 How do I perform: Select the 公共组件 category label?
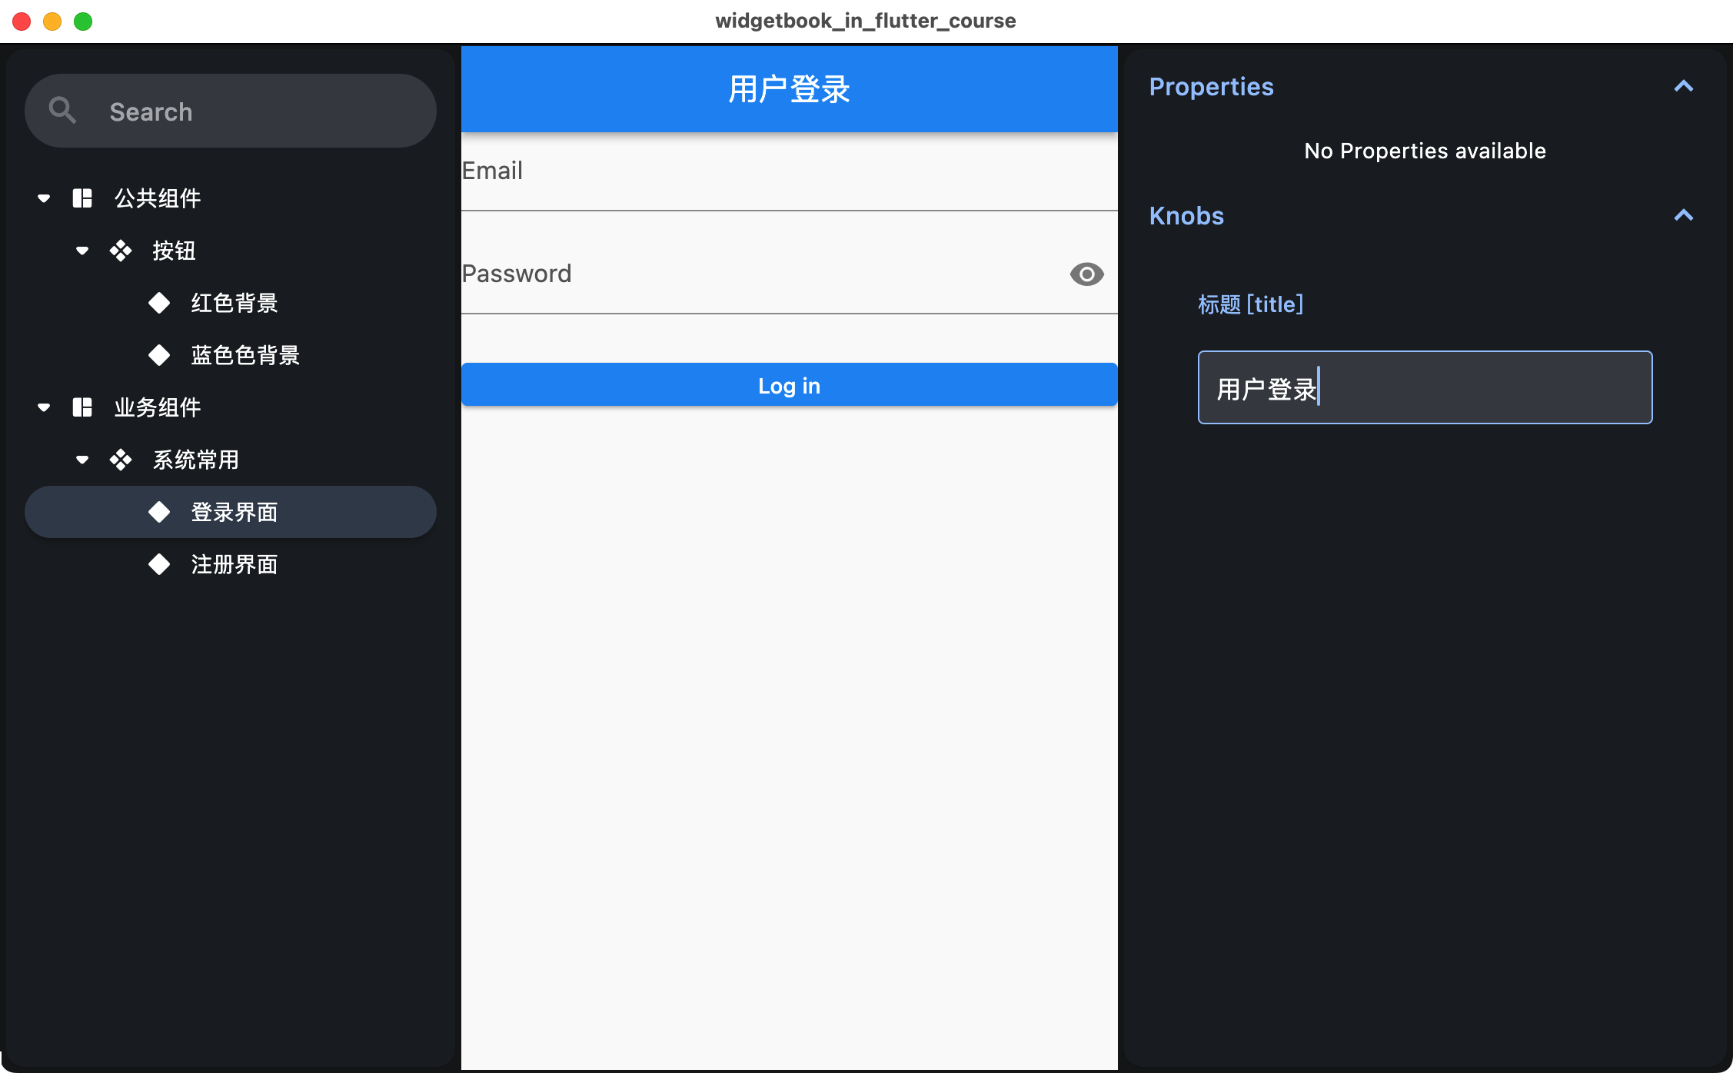(158, 198)
